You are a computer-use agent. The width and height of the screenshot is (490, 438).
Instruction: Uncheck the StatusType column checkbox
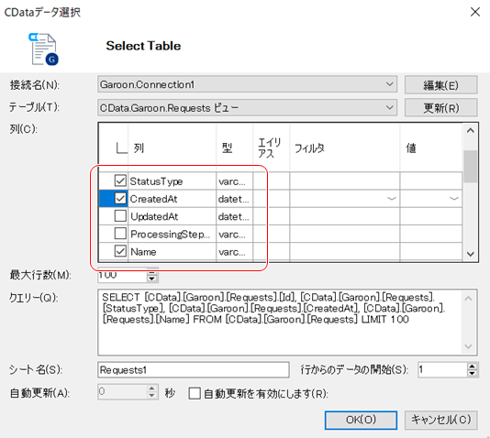coord(120,181)
